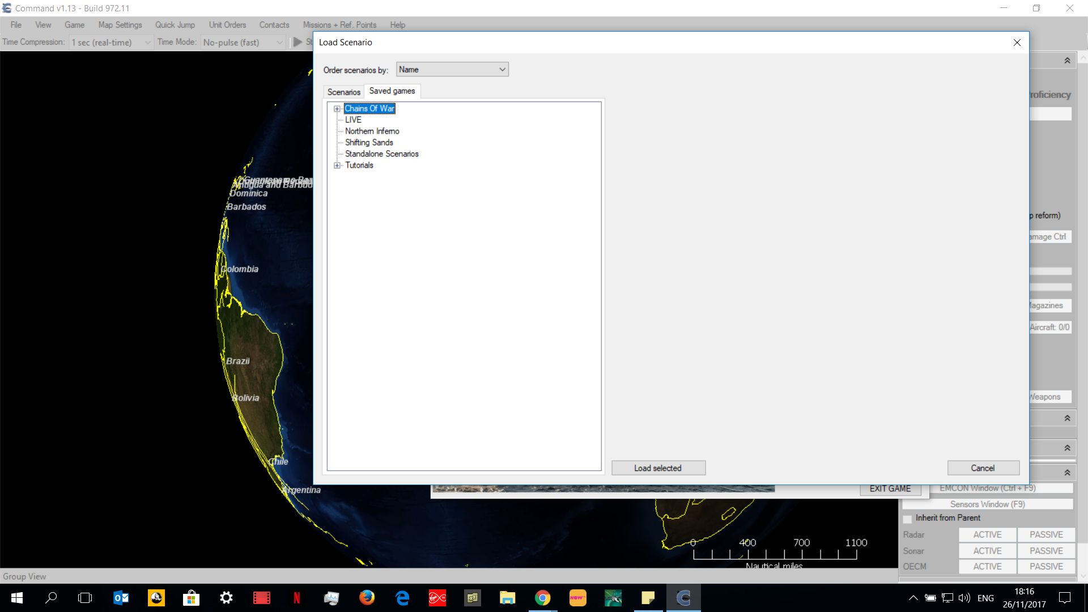Viewport: 1088px width, 612px height.
Task: Open the Windows Settings gear icon
Action: pyautogui.click(x=226, y=598)
